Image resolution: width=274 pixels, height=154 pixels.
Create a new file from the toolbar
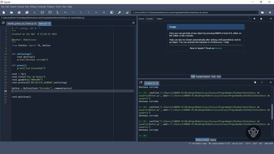pos(4,12)
